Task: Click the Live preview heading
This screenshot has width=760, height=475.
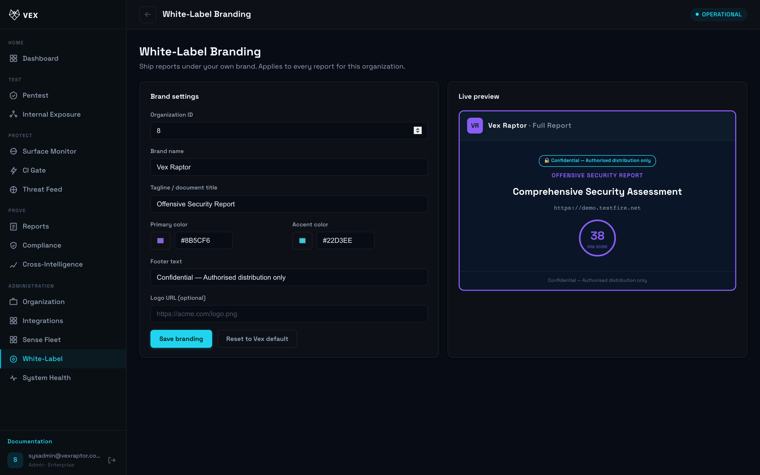Action: [x=479, y=96]
